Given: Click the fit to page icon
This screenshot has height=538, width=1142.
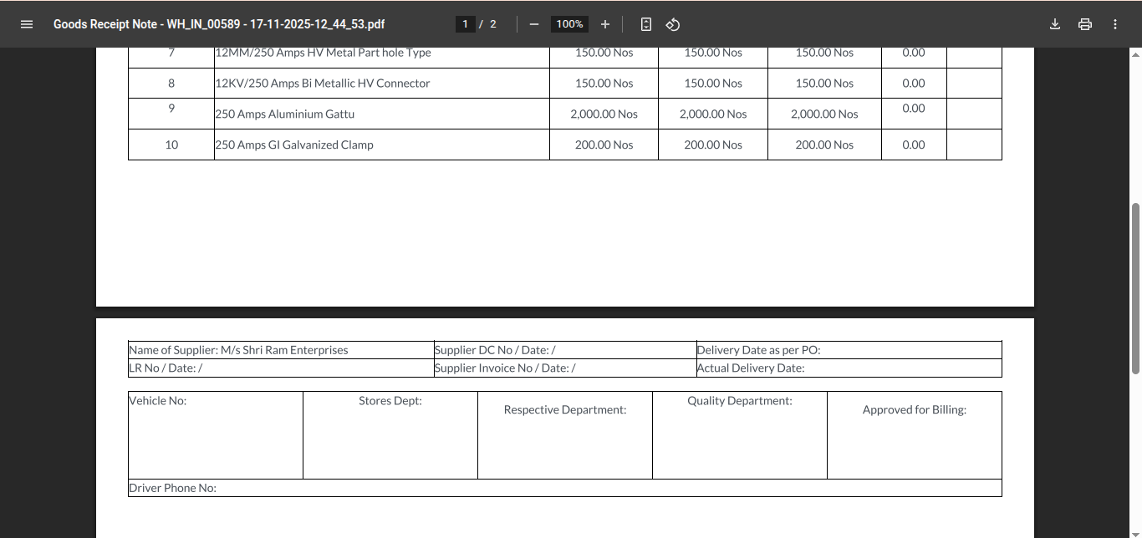Looking at the screenshot, I should tap(645, 24).
